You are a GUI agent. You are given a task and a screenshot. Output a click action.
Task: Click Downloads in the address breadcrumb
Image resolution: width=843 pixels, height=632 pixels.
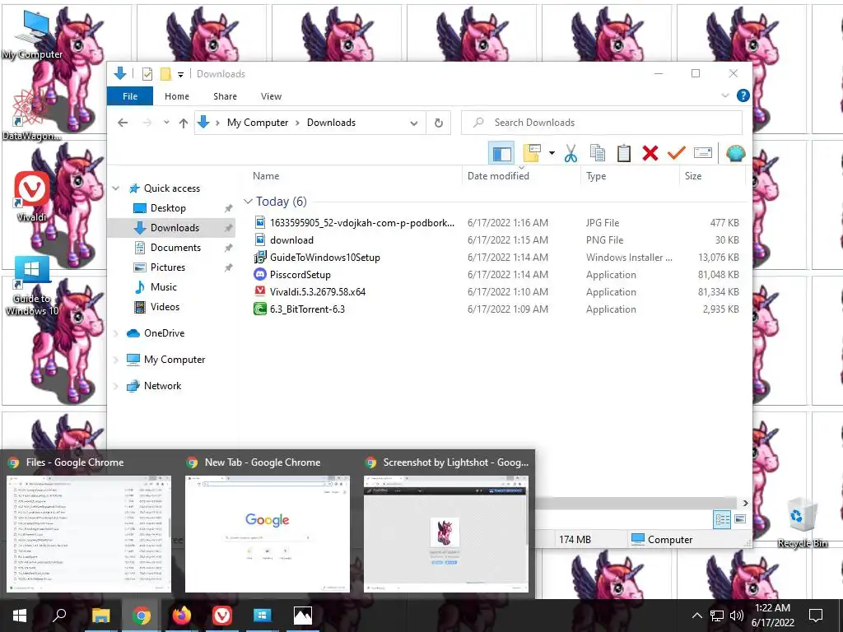click(x=331, y=123)
